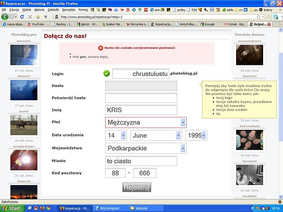This screenshot has width=283, height=212.
Task: Switch to the nasza-klasa tab
Action: point(14,24)
